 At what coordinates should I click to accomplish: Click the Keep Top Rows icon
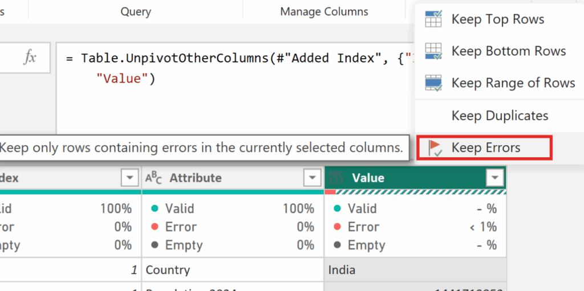433,19
